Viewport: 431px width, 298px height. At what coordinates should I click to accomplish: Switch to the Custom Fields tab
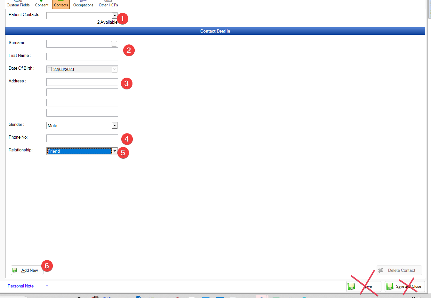tap(18, 4)
